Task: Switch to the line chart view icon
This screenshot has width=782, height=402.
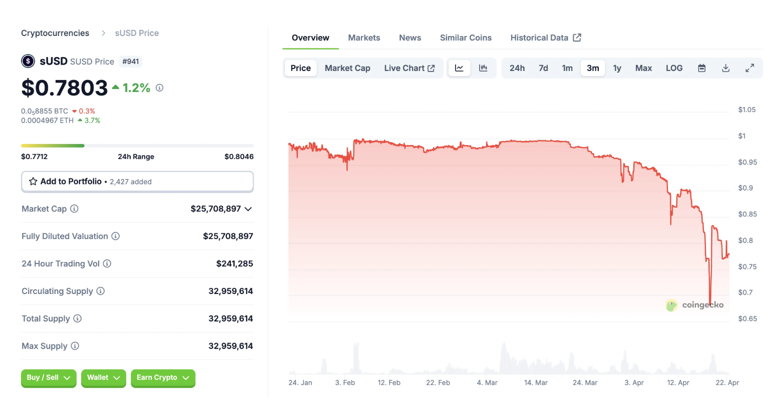Action: click(x=459, y=68)
